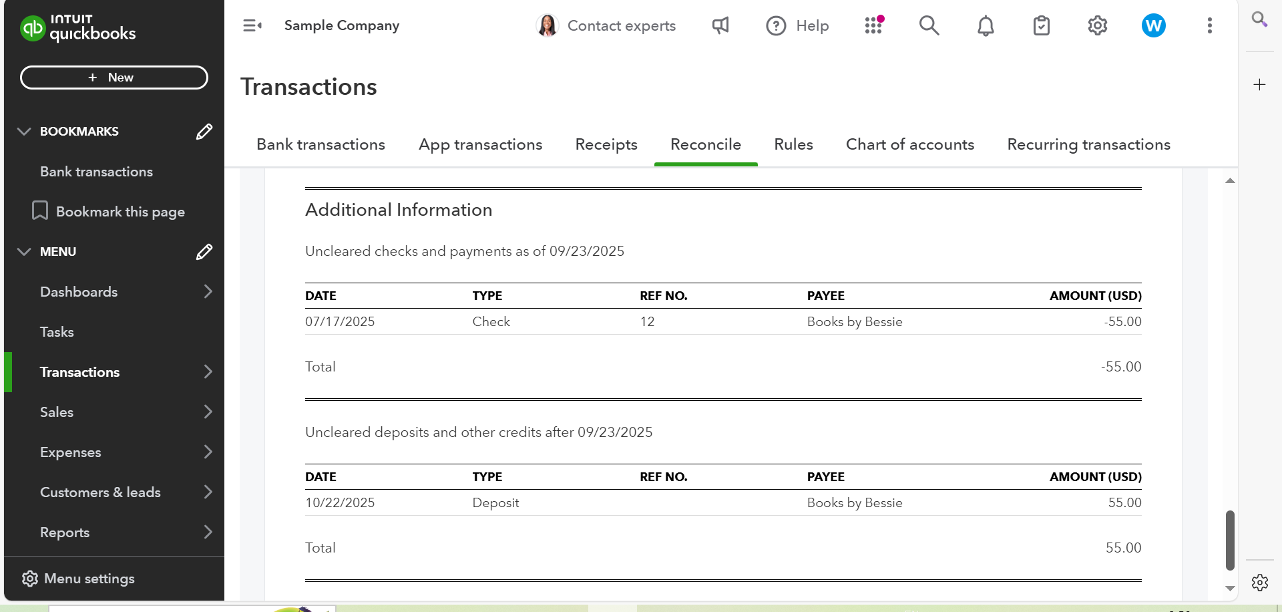Expand the Sales submenu arrow
Image resolution: width=1282 pixels, height=612 pixels.
click(208, 412)
